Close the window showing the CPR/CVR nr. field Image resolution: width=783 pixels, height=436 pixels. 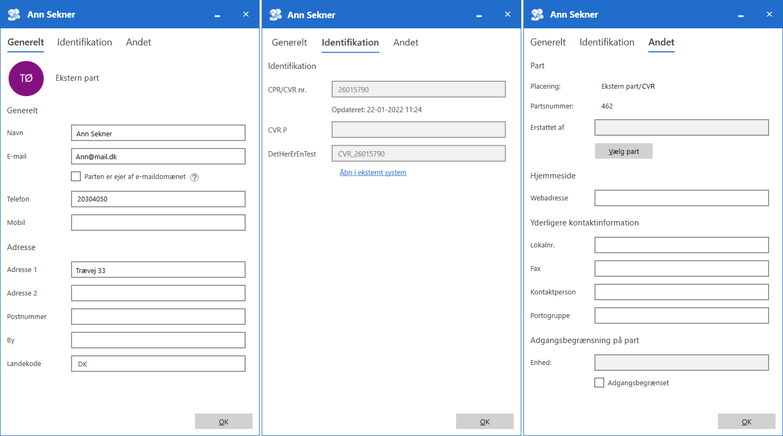coord(507,14)
